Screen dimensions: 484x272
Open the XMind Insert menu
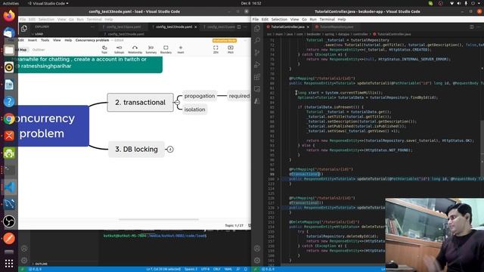point(33,40)
